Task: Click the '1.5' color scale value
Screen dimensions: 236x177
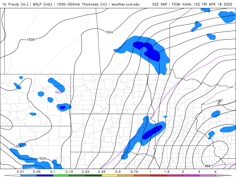Action: 167,172
